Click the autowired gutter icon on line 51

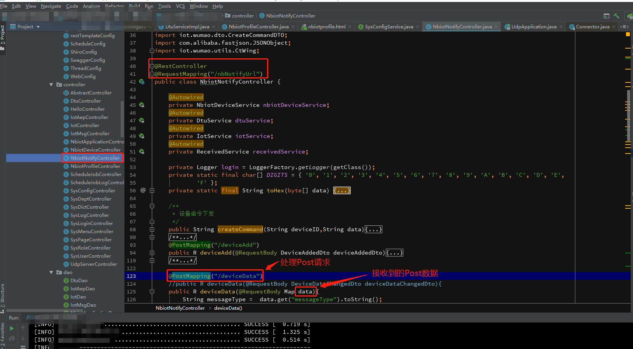coord(142,152)
